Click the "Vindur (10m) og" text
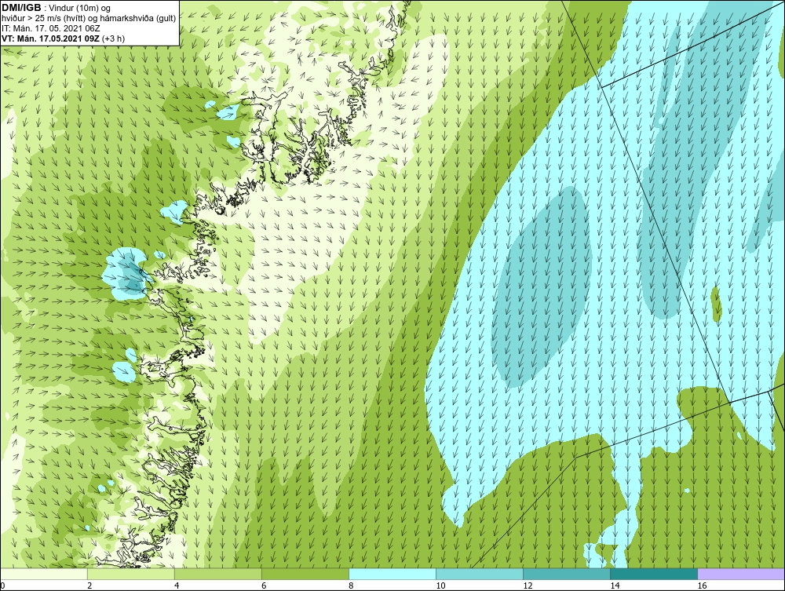The width and height of the screenshot is (785, 591). [x=80, y=8]
